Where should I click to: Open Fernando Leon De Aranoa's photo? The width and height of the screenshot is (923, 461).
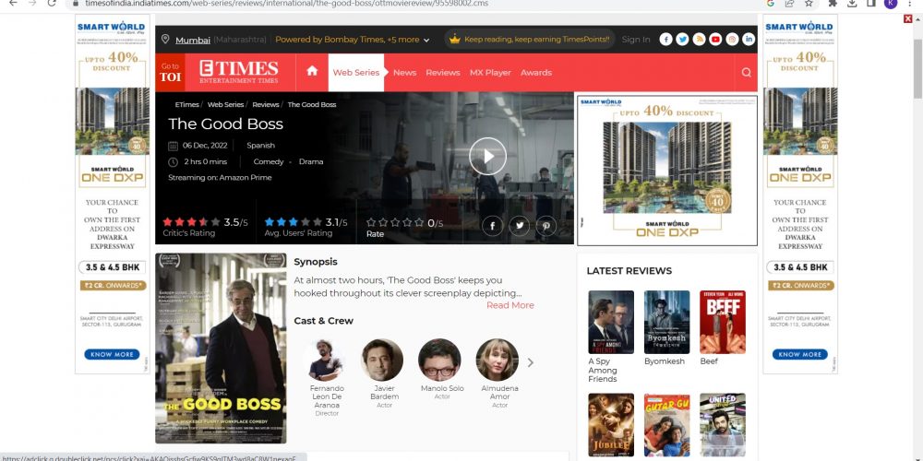click(326, 360)
